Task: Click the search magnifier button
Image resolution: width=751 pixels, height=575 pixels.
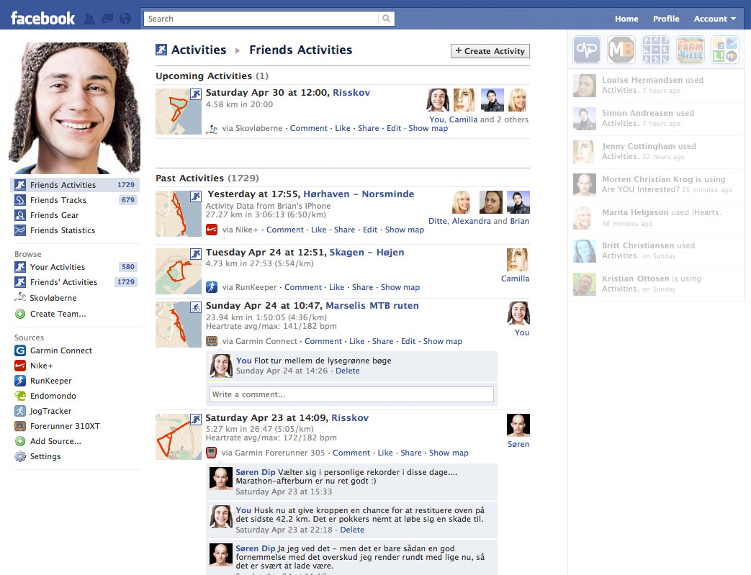Action: click(387, 19)
